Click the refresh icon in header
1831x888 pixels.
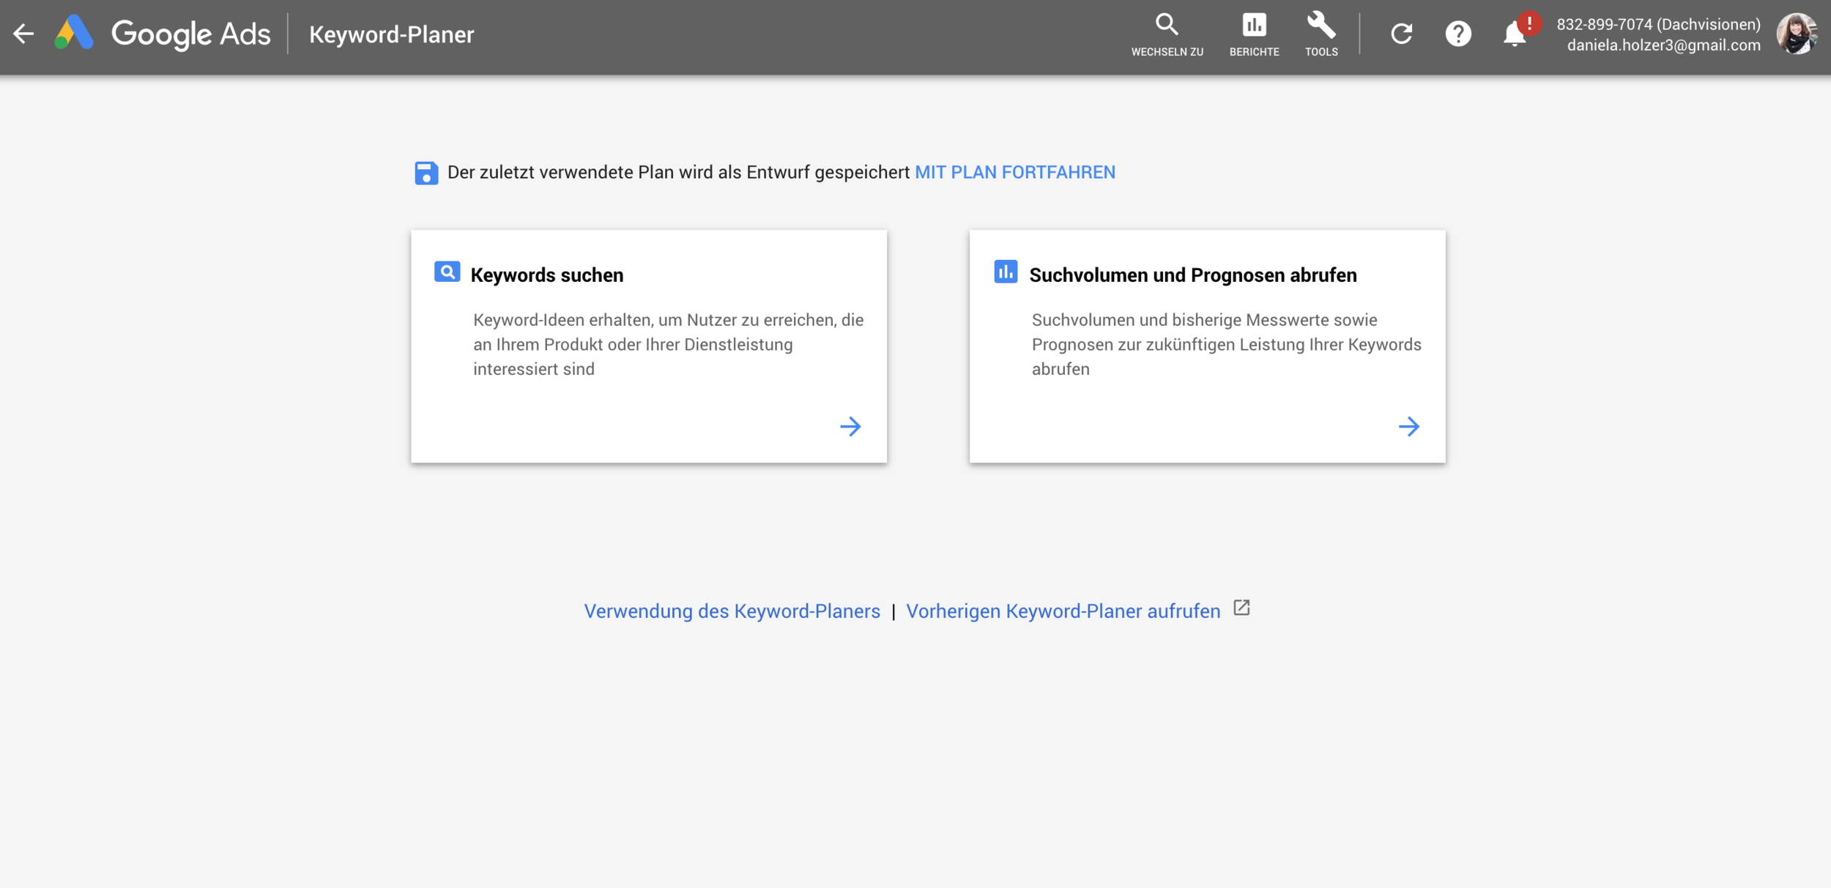tap(1401, 34)
